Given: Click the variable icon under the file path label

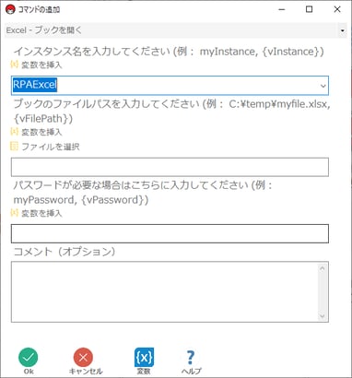Looking at the screenshot, I should tap(14, 132).
